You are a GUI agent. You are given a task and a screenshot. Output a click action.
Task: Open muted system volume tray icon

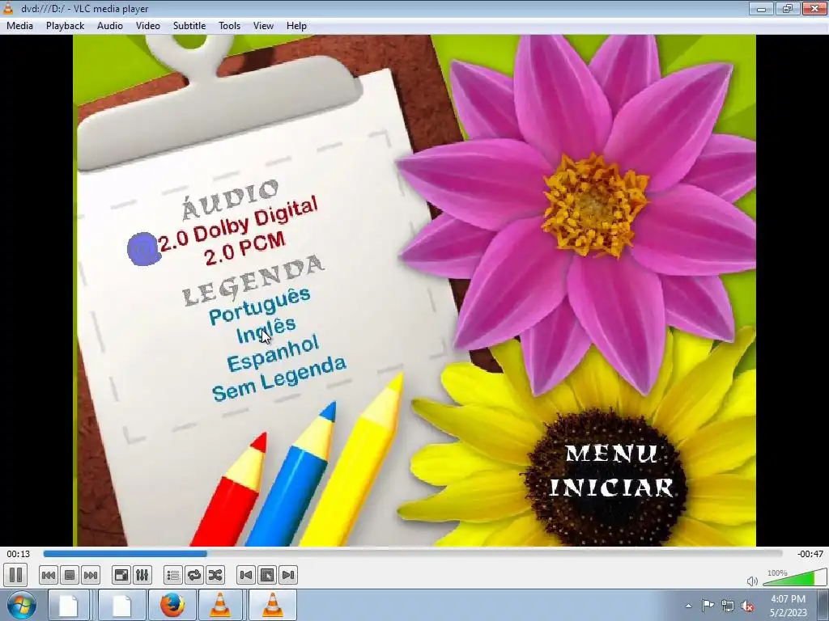(747, 606)
